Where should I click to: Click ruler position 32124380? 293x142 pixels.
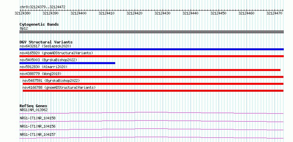(x=23, y=13)
